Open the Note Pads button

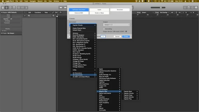point(189,8)
